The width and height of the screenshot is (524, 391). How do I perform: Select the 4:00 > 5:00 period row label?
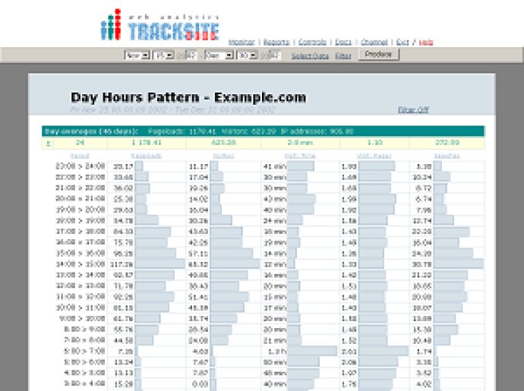pos(84,373)
